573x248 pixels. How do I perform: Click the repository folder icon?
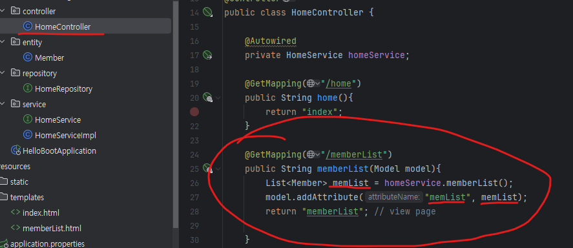15,74
